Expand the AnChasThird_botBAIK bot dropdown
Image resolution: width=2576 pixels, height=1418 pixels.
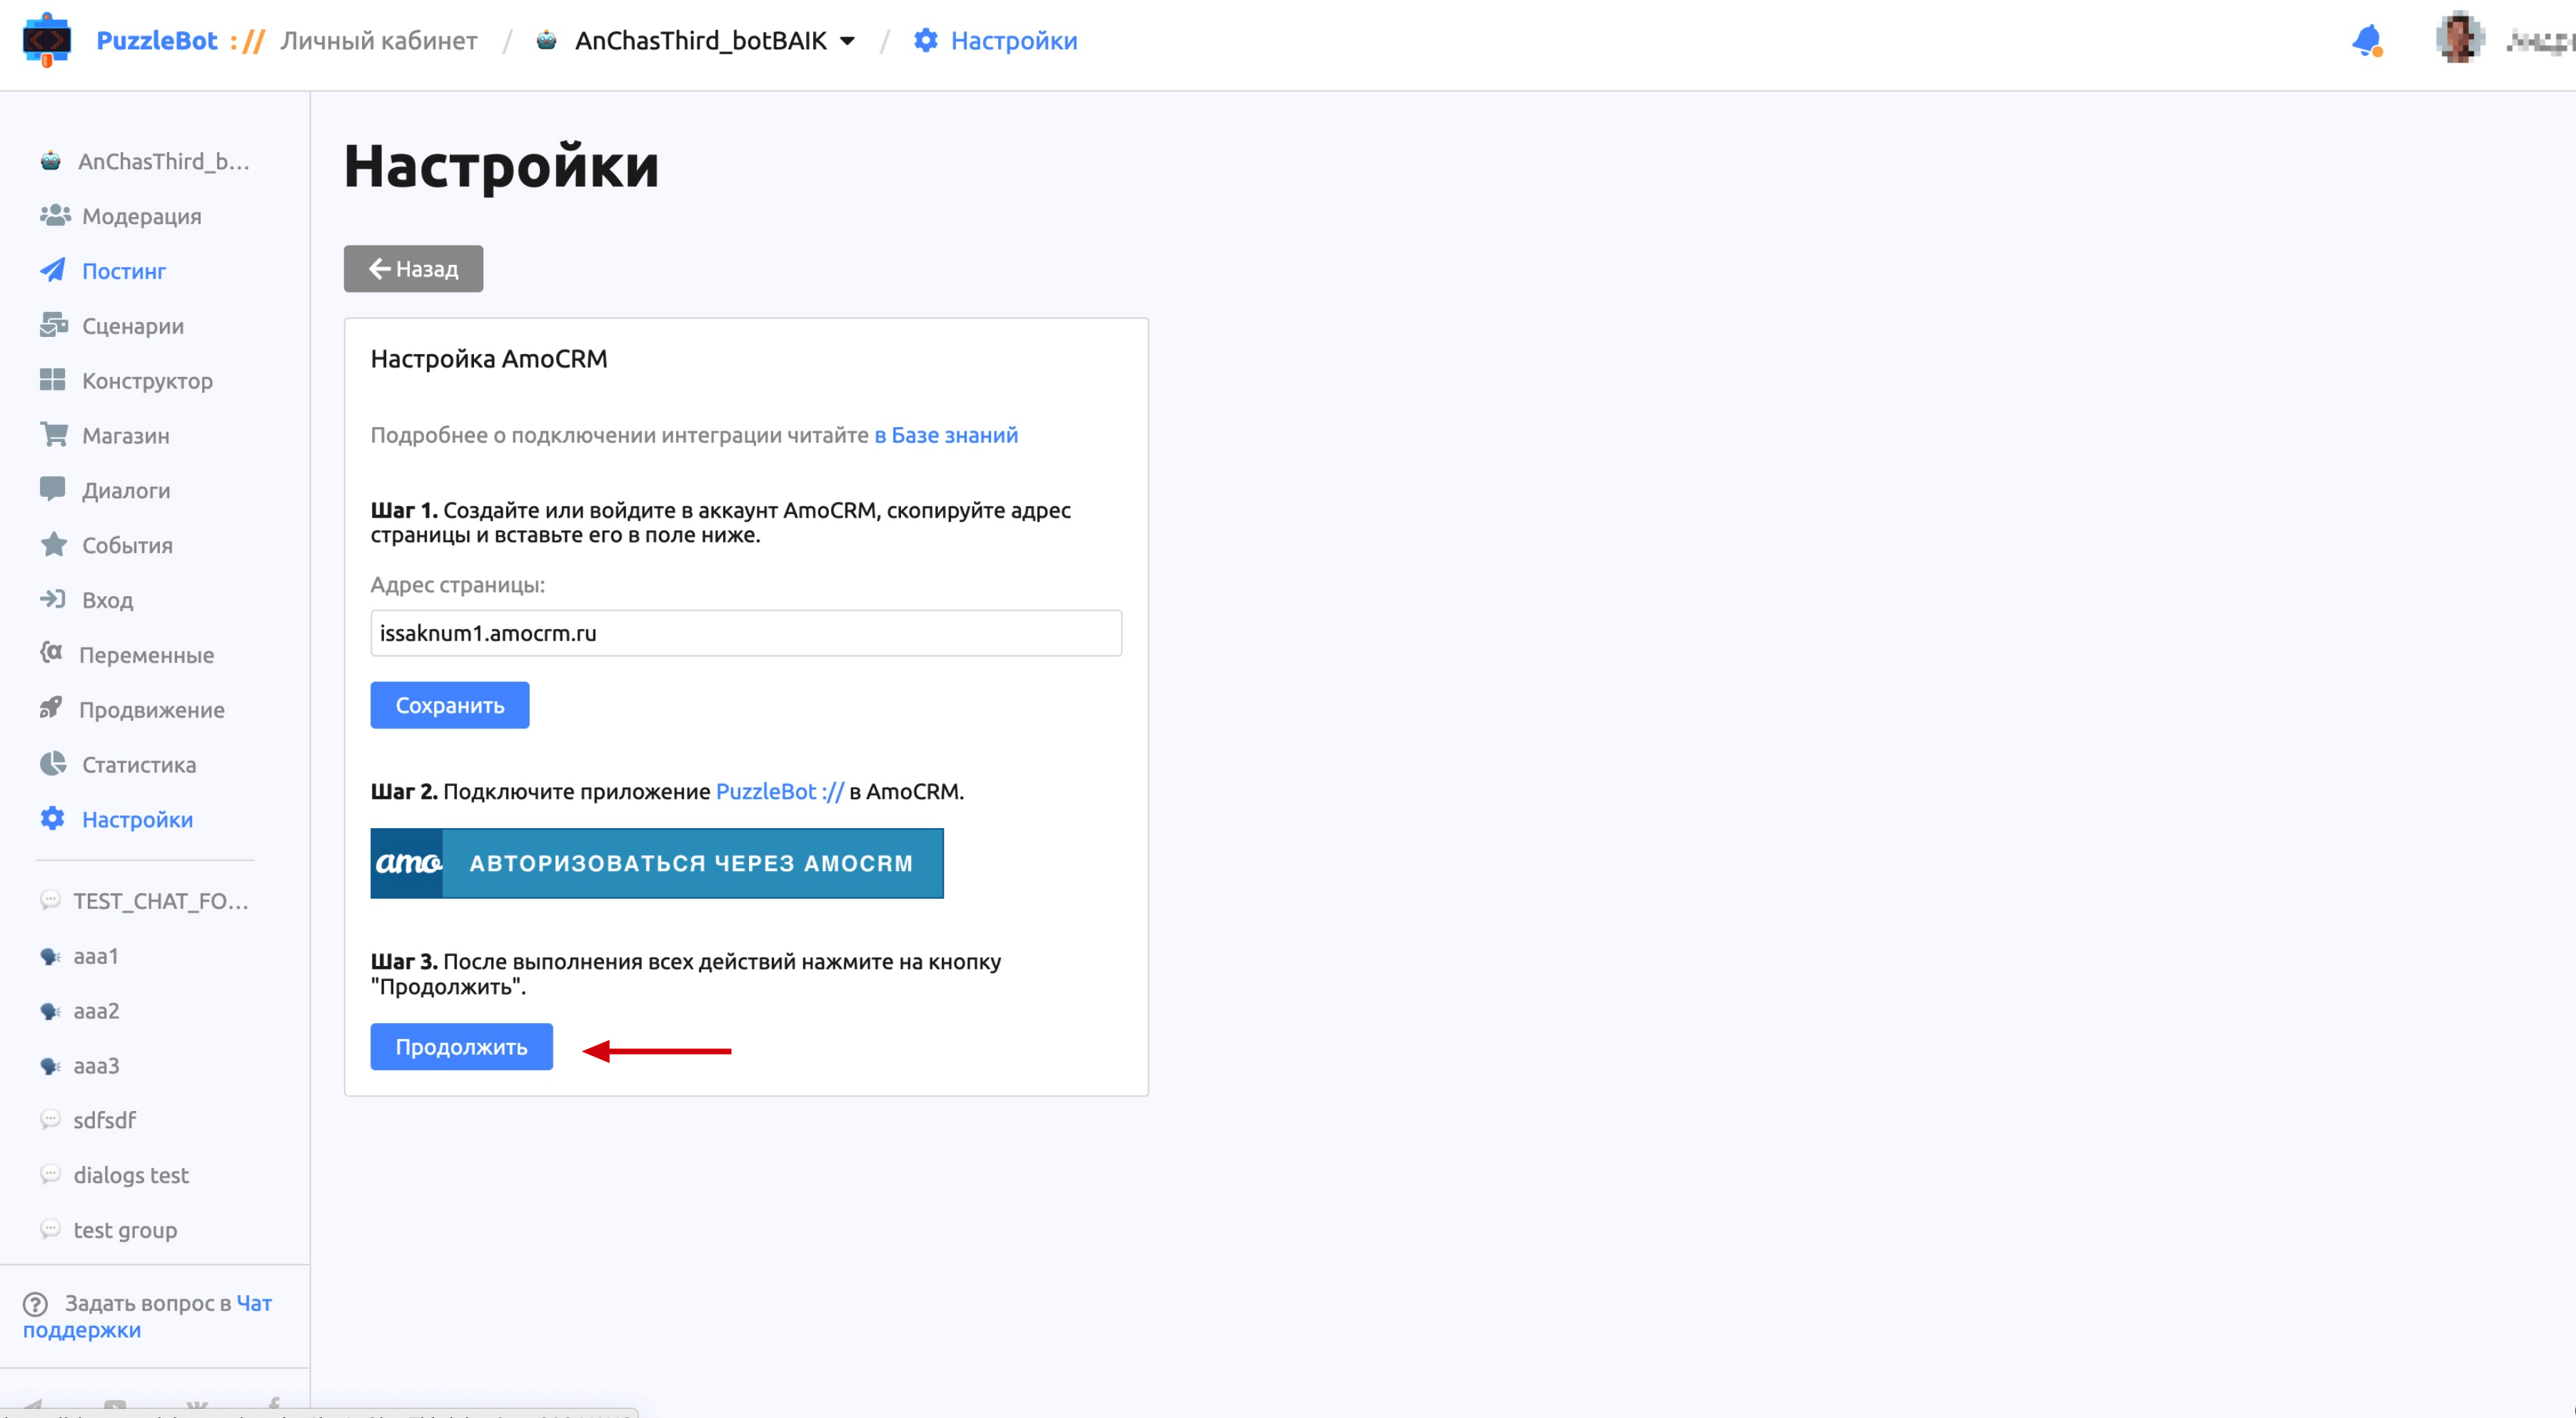[x=847, y=41]
